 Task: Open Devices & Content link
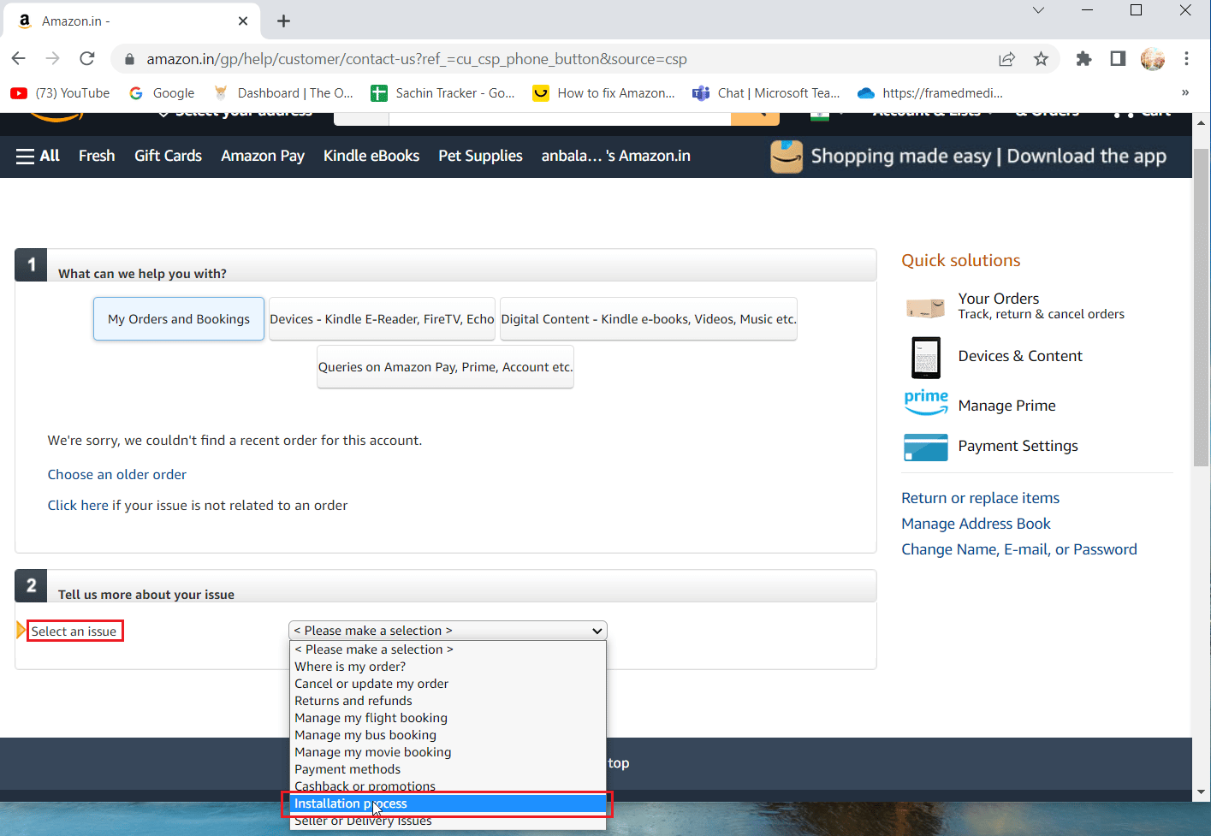point(1020,356)
